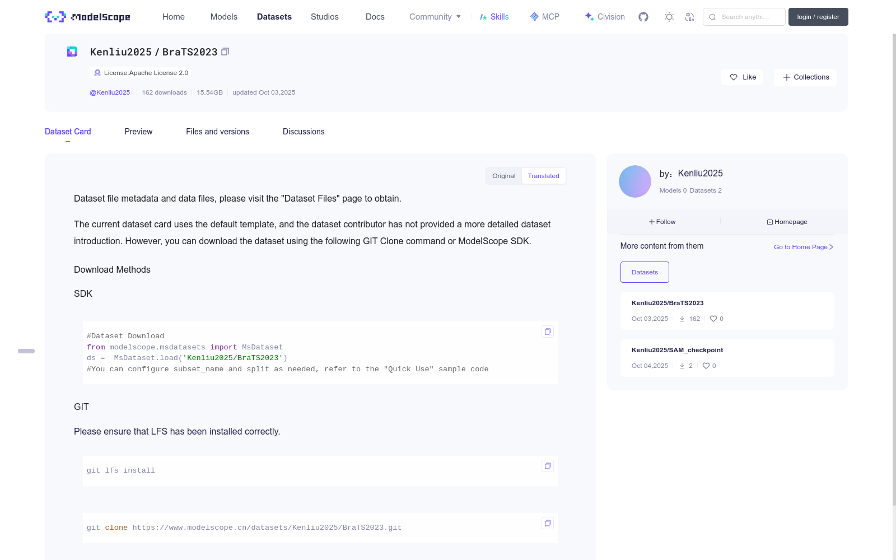Open the ModelScope logo home link
This screenshot has height=560, width=896.
point(87,17)
